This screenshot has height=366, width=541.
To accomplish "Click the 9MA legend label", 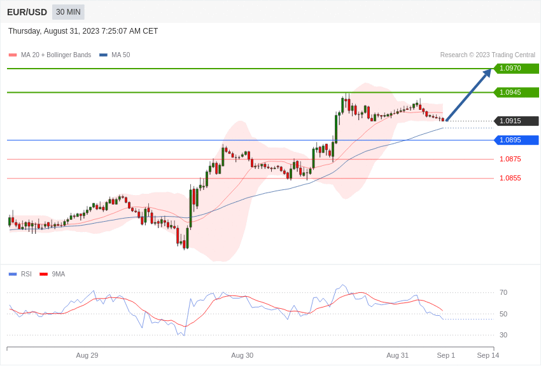I will 59,274.
